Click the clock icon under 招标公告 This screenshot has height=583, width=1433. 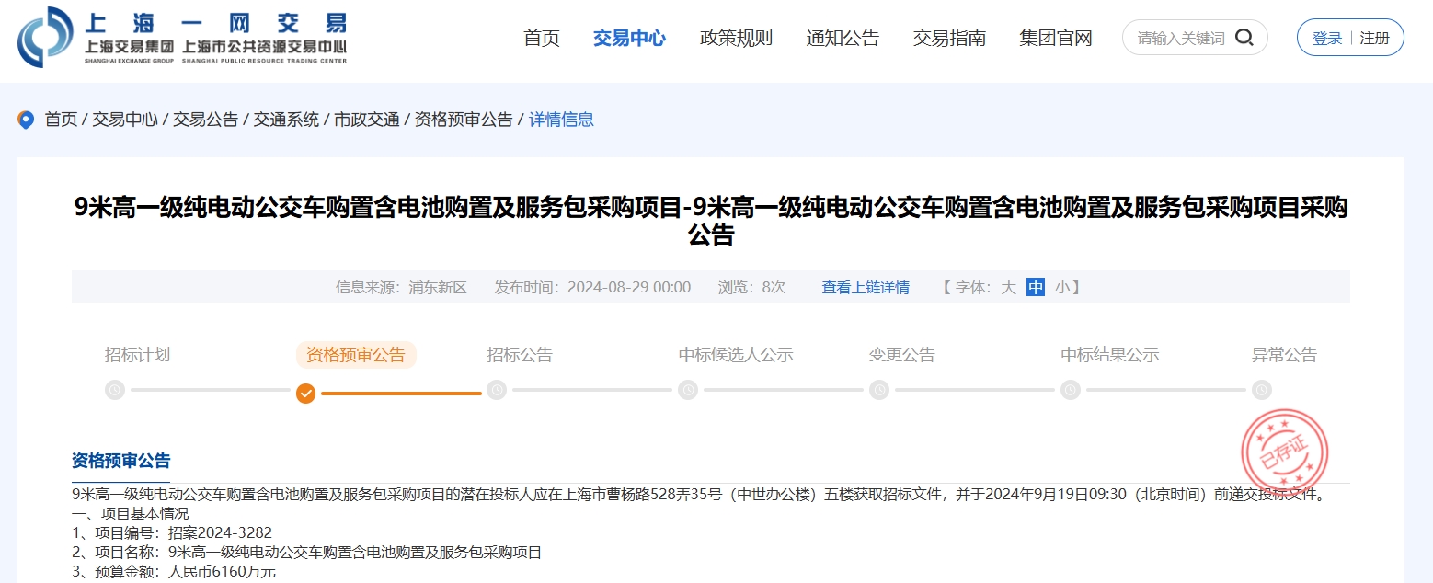click(x=497, y=390)
